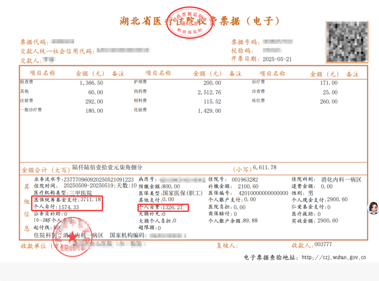Select the highlighted 个人自费 1326.27 box

[164, 208]
